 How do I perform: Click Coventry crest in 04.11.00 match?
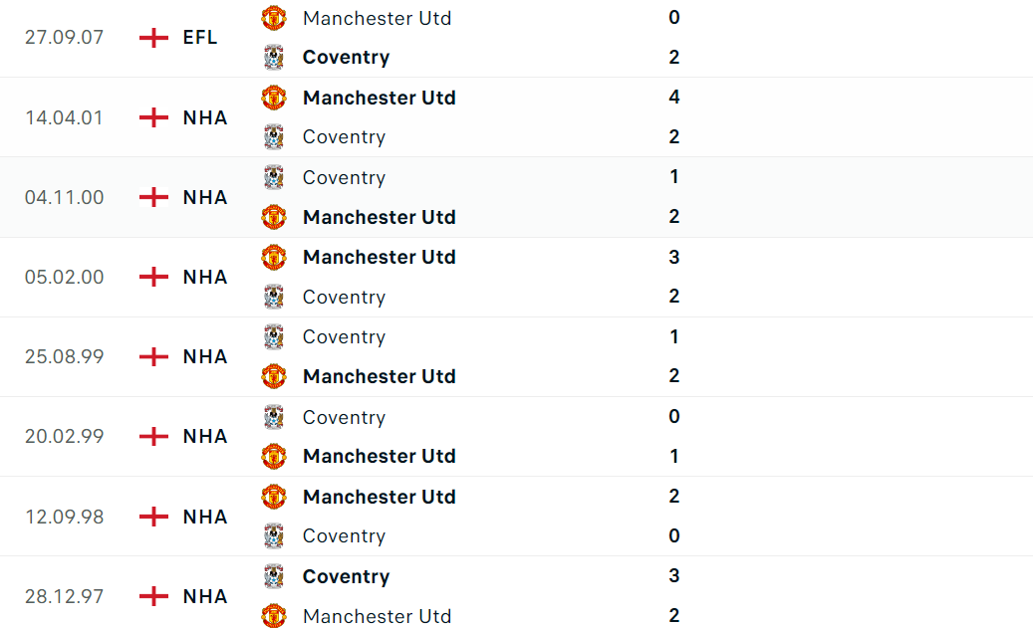274,177
